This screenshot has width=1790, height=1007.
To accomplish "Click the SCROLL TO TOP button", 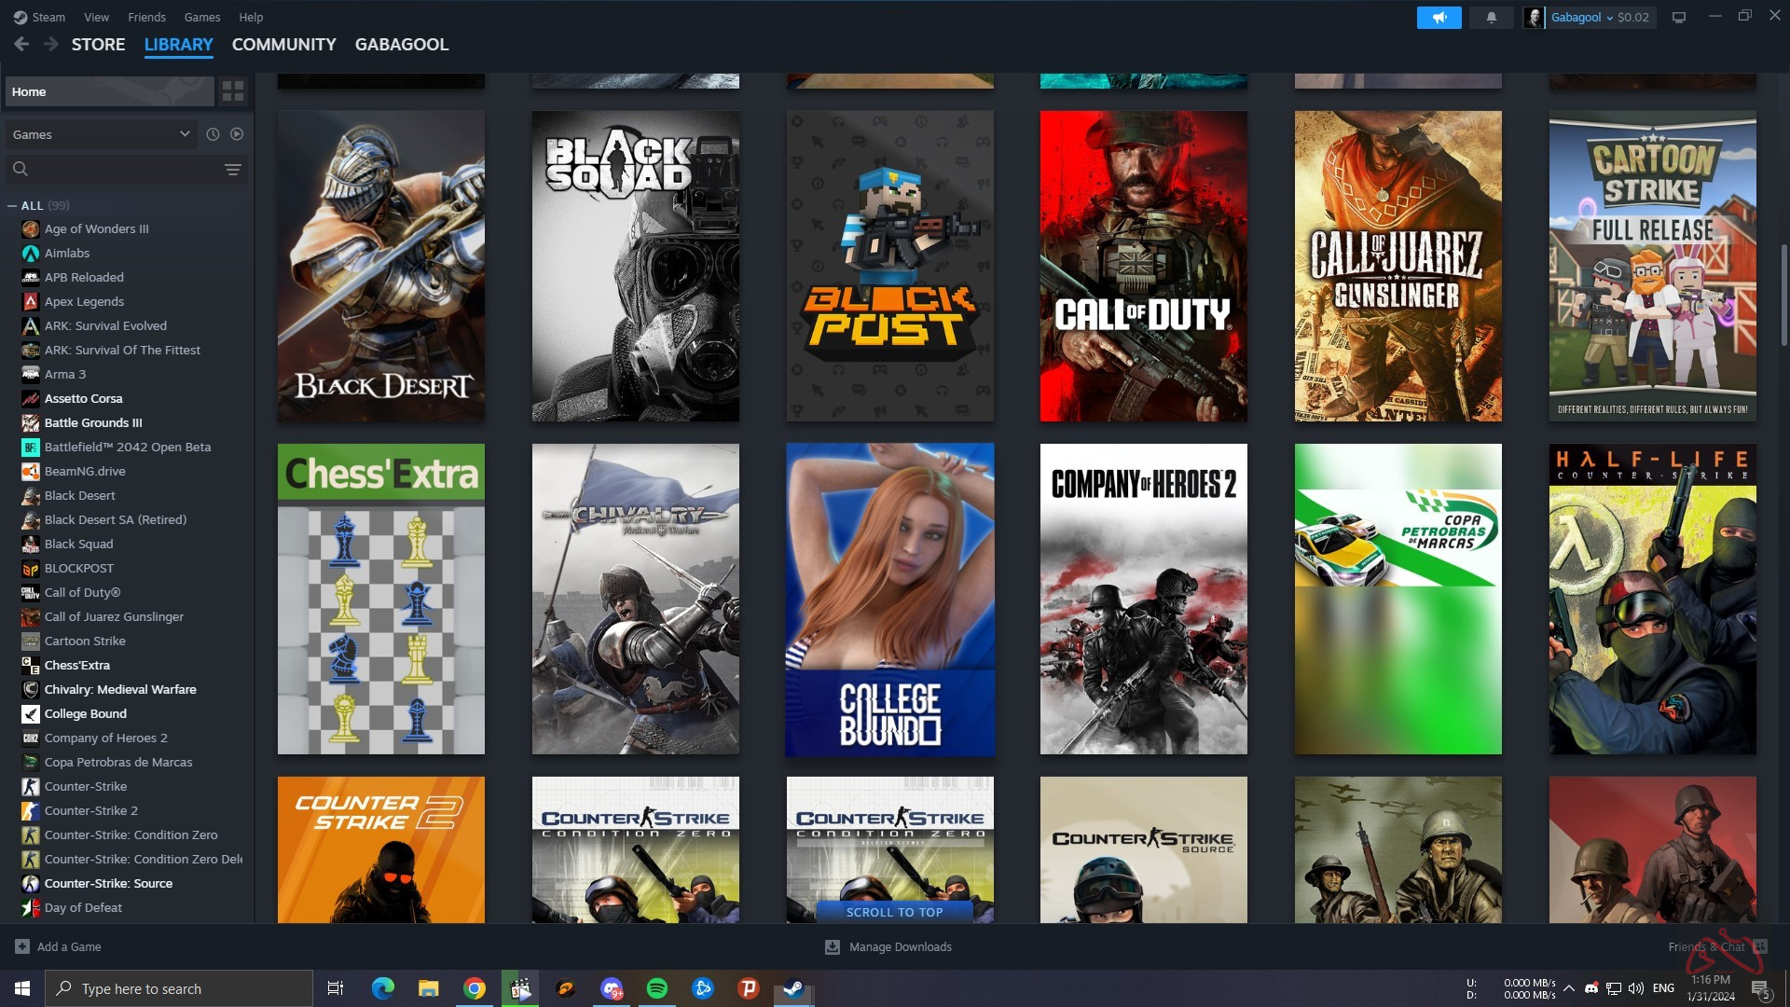I will click(894, 912).
